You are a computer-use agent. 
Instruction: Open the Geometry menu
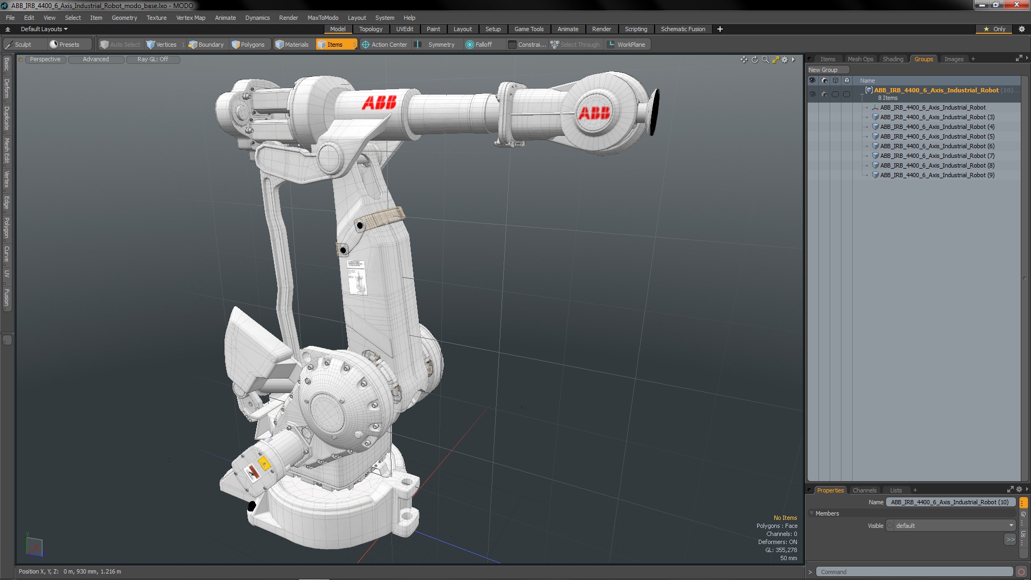[124, 18]
